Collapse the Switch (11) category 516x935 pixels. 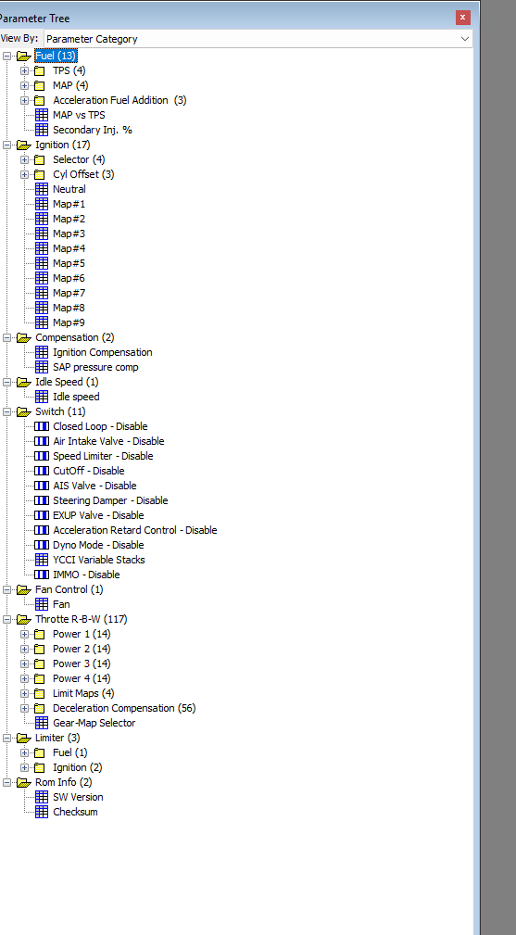tap(7, 411)
